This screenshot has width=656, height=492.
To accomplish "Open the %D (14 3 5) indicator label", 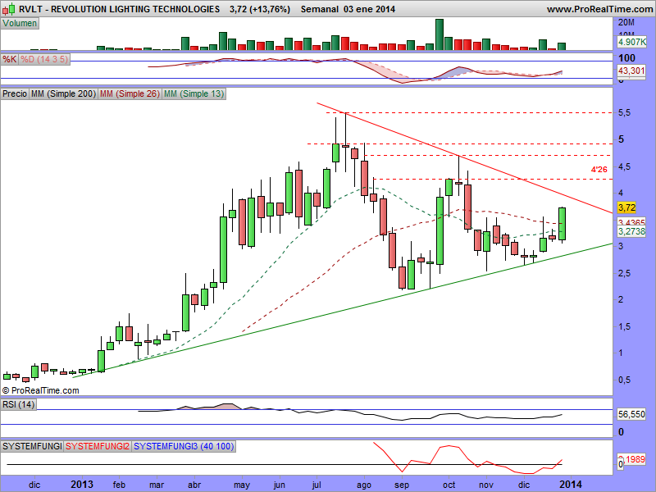I will tap(44, 59).
